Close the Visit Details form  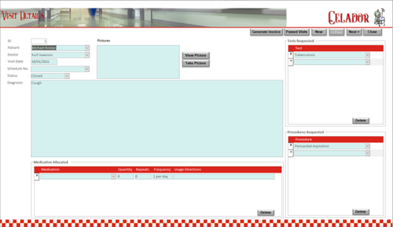coord(372,32)
